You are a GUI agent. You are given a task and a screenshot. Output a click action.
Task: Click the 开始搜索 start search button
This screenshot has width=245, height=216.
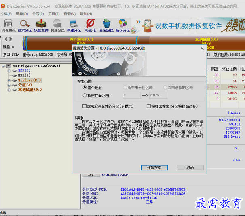tap(154, 168)
